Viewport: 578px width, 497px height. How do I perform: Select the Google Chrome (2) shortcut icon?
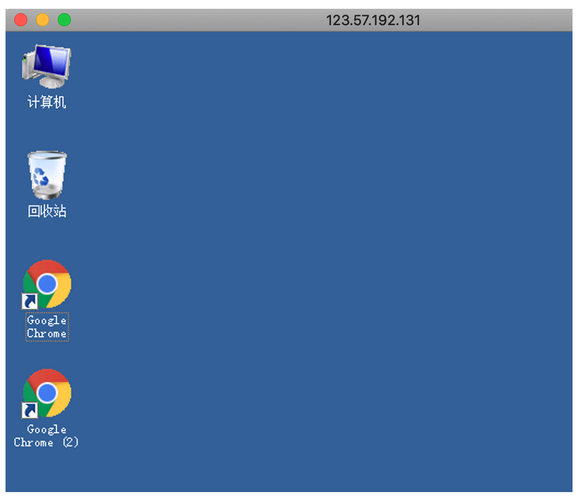[x=47, y=393]
